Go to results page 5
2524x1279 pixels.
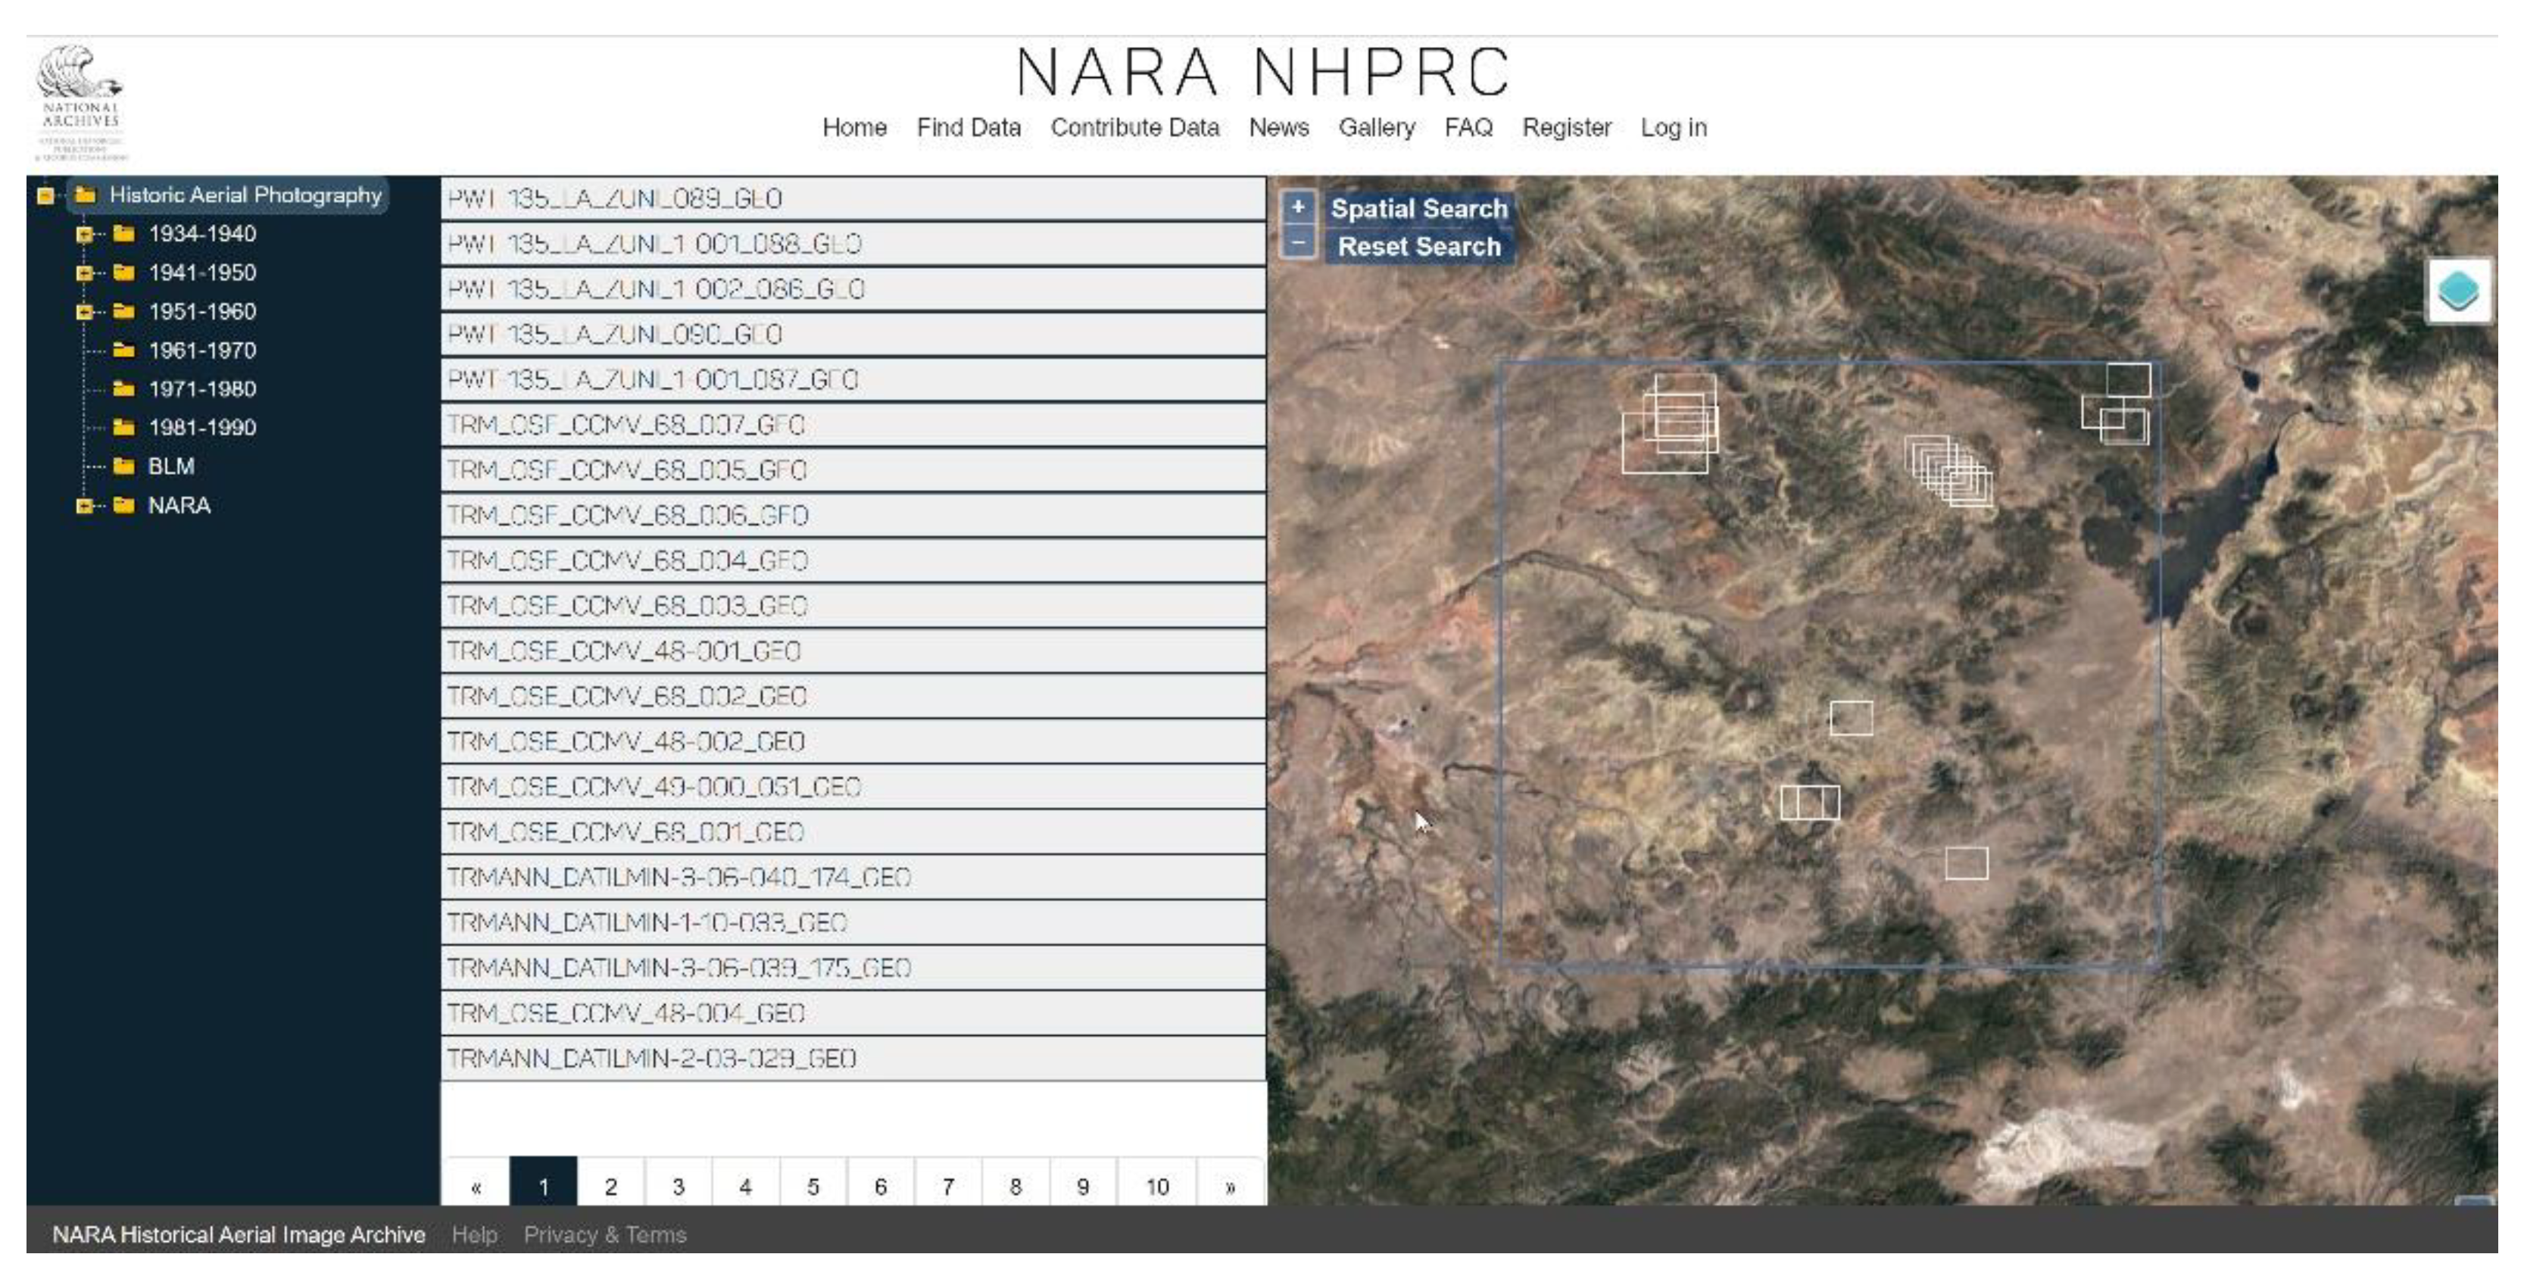click(813, 1187)
